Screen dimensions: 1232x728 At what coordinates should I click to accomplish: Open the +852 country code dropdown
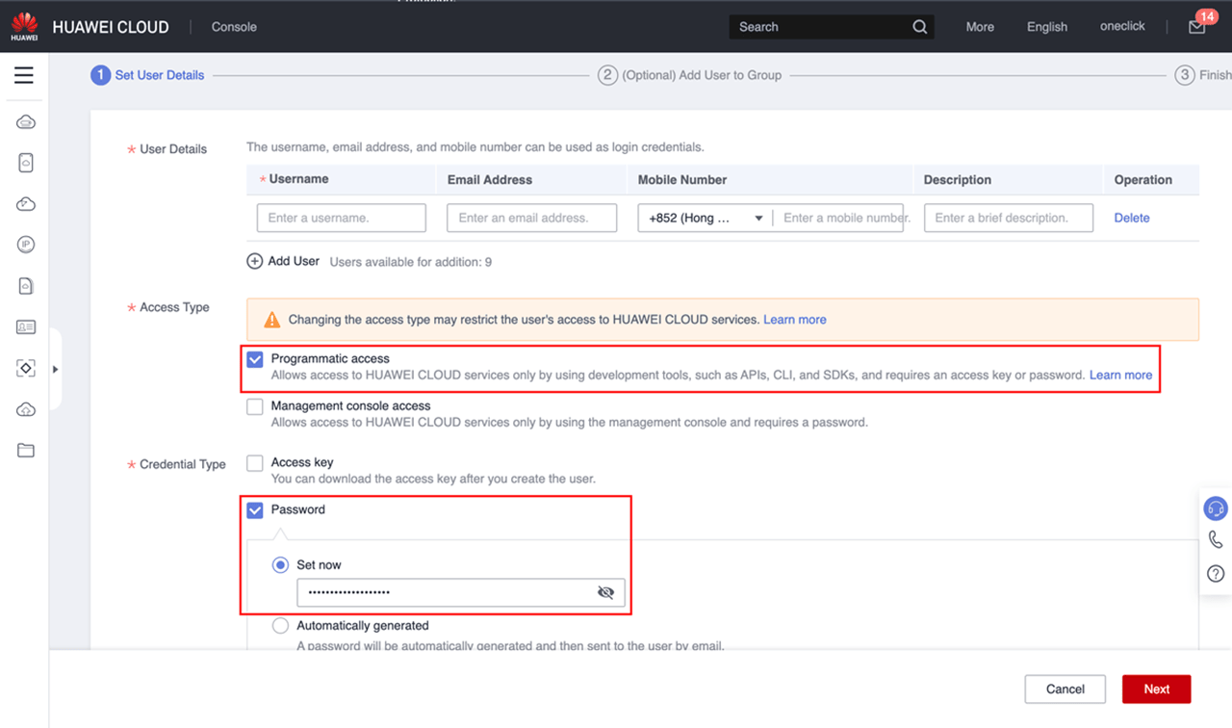[x=705, y=219]
